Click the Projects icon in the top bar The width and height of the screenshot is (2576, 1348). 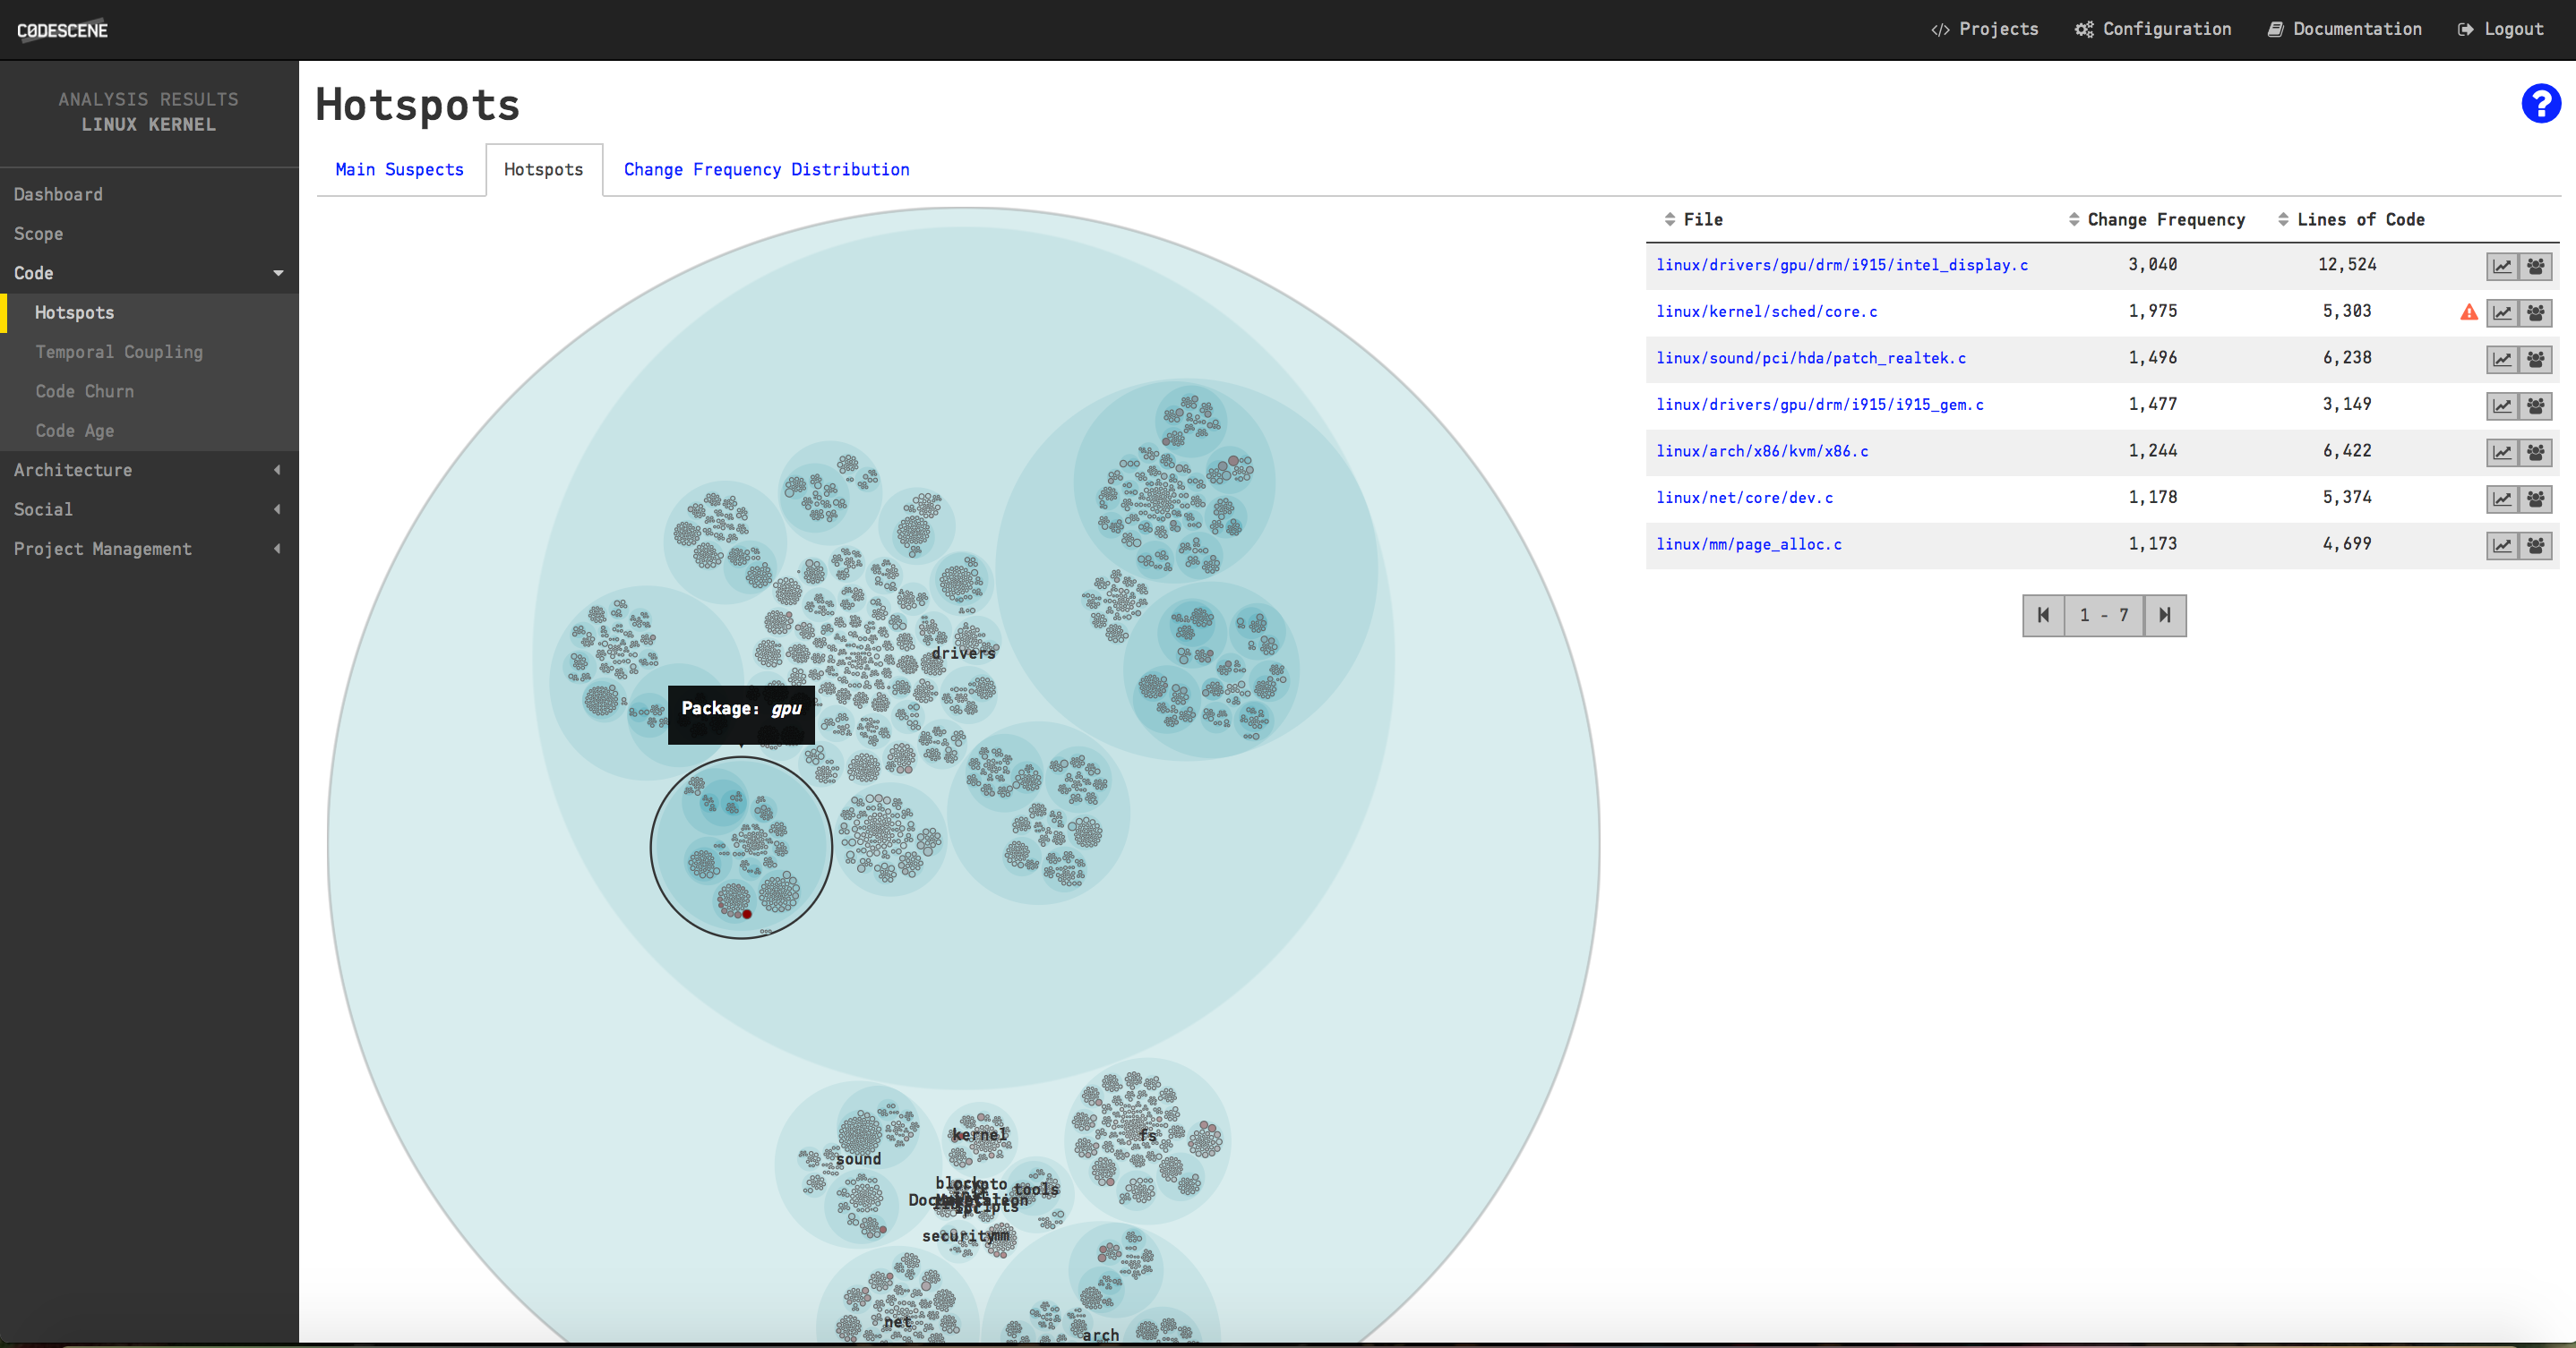[1941, 29]
